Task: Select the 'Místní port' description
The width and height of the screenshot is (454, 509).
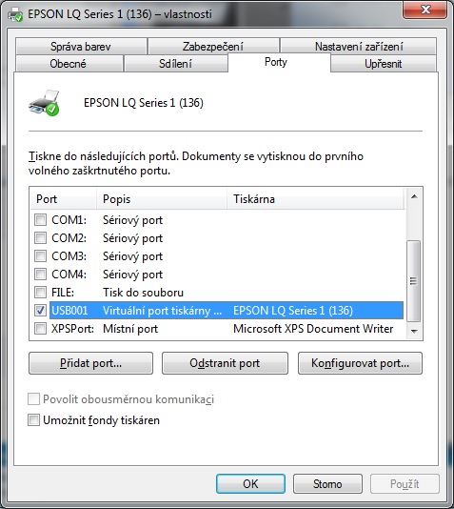Action: click(130, 329)
